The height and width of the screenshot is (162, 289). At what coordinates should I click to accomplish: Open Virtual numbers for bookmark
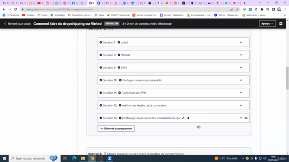(x=144, y=15)
